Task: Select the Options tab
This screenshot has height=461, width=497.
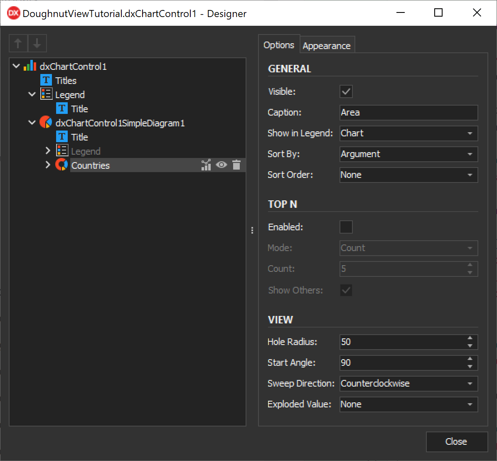Action: click(x=279, y=45)
